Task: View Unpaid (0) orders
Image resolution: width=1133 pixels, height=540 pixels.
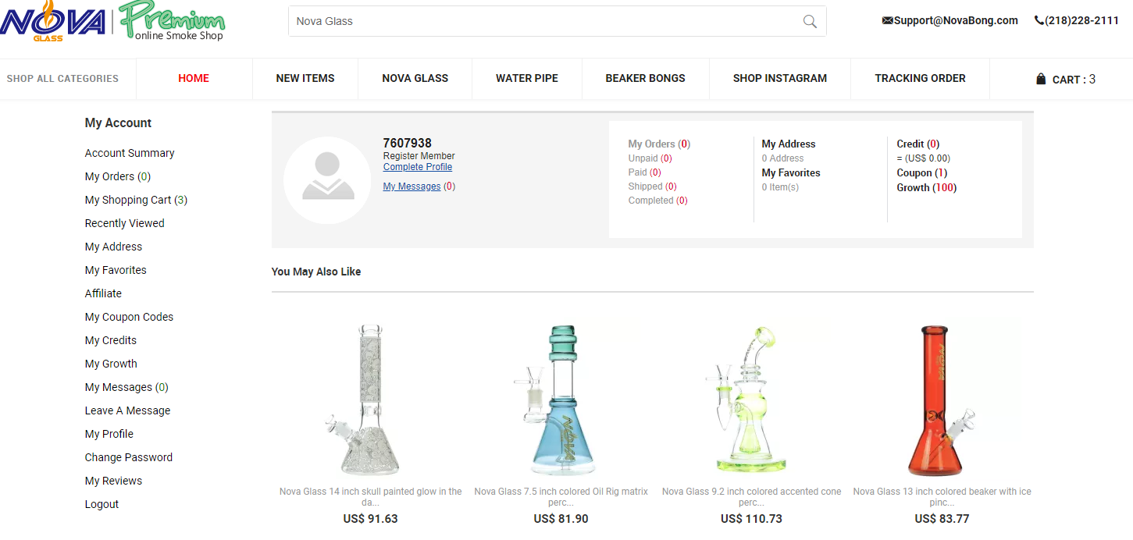Action: coord(650,158)
